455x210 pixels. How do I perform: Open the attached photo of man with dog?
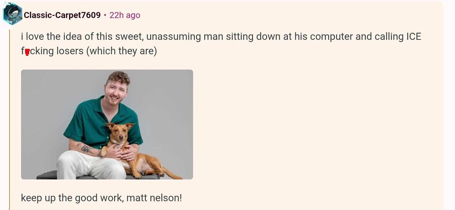(x=107, y=124)
